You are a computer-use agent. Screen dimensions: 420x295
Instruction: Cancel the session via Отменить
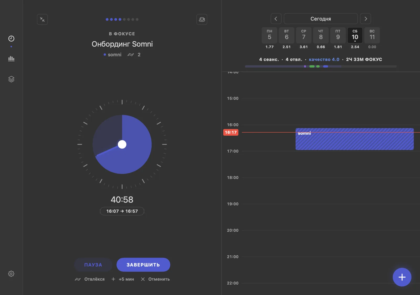pos(155,279)
